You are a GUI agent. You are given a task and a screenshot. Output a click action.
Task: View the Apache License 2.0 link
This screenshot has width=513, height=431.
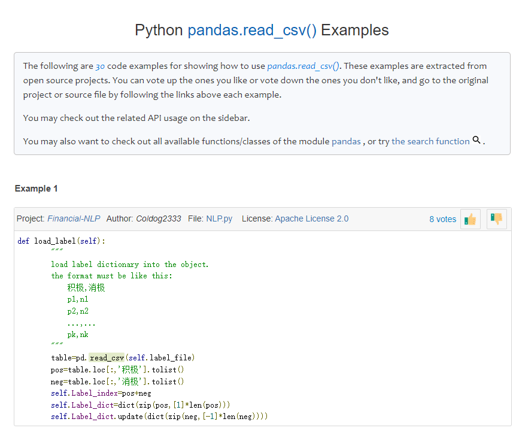(x=311, y=218)
